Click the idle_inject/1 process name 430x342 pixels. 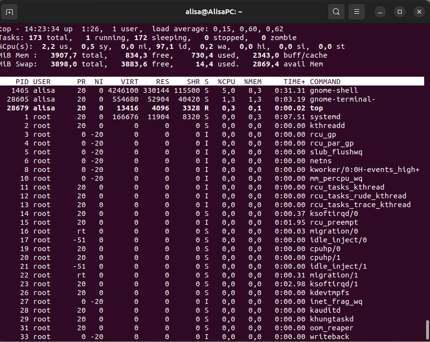[338, 266]
